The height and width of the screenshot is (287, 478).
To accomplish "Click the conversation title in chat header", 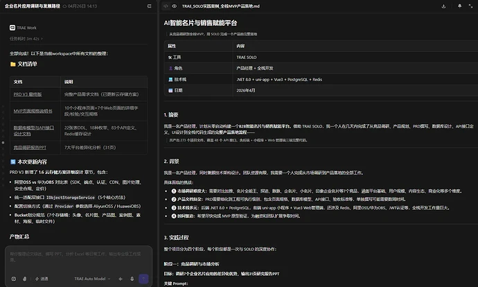I will (x=33, y=6).
